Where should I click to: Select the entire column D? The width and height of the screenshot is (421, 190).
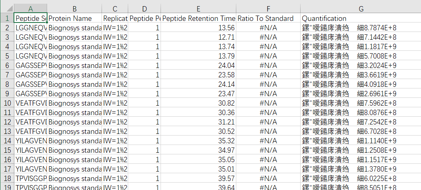pyautogui.click(x=145, y=9)
